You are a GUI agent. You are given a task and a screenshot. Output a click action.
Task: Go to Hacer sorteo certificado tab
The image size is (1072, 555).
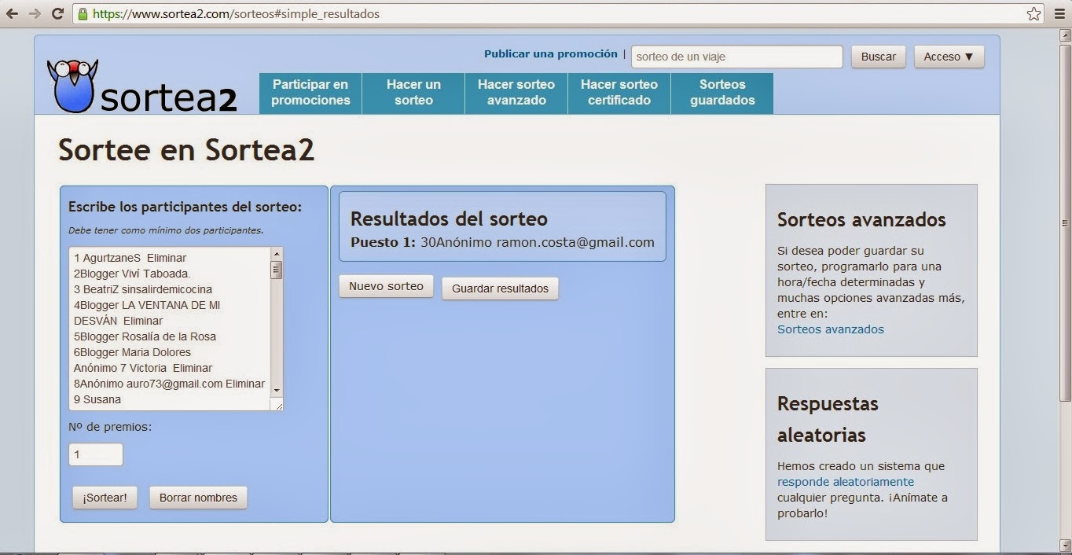point(619,93)
